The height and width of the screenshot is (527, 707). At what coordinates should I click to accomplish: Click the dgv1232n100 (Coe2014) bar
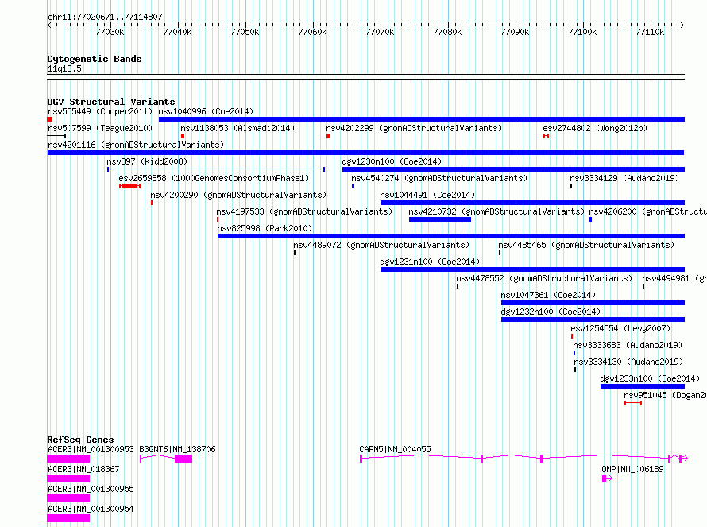point(593,320)
